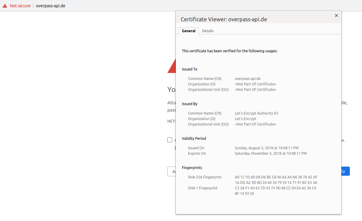362x221 pixels.
Task: Switch to the Details tab
Action: pyautogui.click(x=208, y=31)
